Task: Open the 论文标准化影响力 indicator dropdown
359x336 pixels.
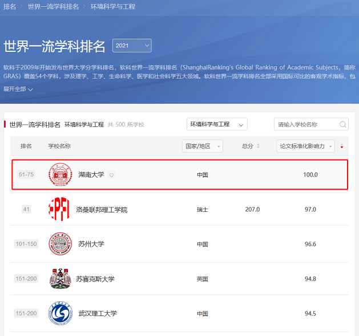Action: pyautogui.click(x=306, y=146)
